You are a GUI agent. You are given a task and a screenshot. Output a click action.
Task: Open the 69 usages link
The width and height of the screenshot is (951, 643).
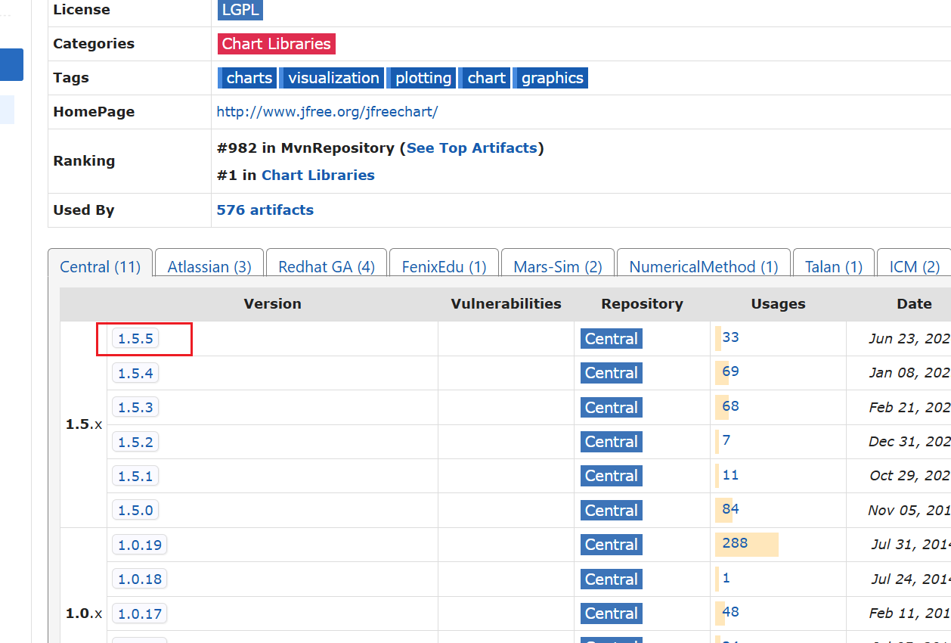[730, 371]
